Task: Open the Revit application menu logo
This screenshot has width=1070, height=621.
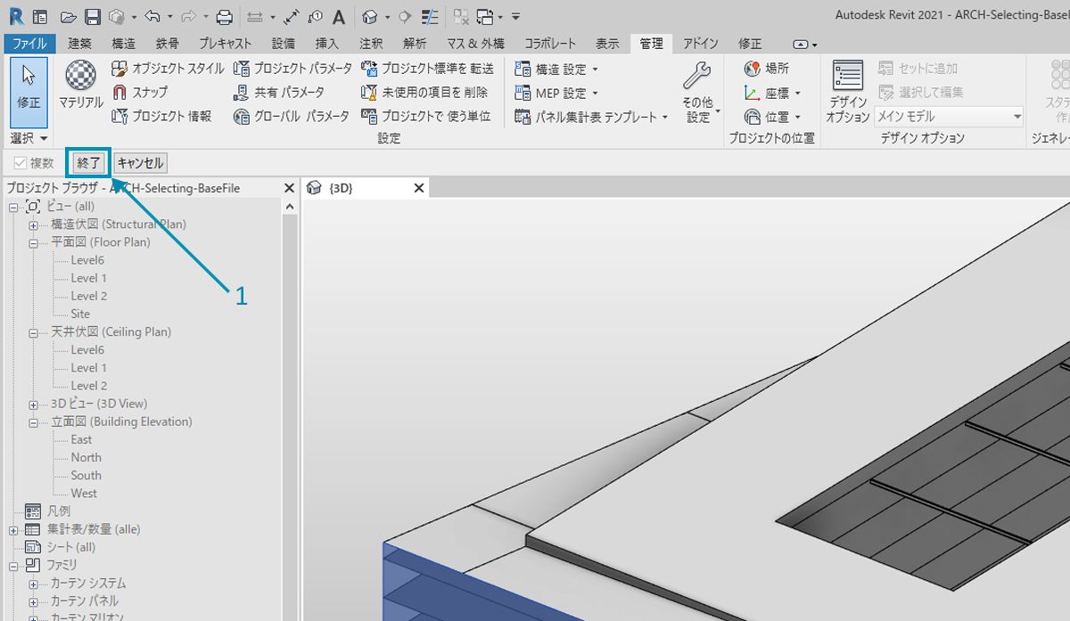Action: pyautogui.click(x=16, y=16)
